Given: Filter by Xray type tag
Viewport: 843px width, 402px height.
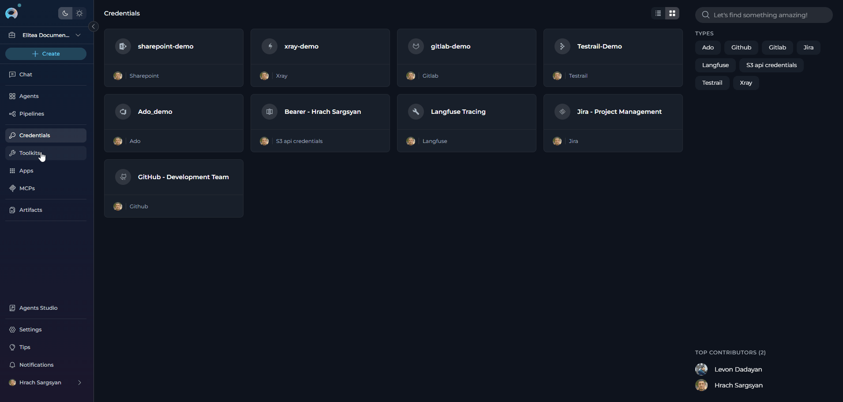Looking at the screenshot, I should pyautogui.click(x=746, y=83).
